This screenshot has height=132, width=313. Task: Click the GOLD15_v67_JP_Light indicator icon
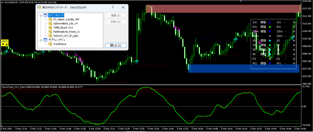[50, 36]
